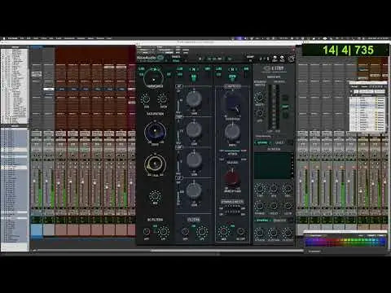The height and width of the screenshot is (293, 391).
Task: Adjust the compressor Attack slider
Action: click(x=232, y=151)
